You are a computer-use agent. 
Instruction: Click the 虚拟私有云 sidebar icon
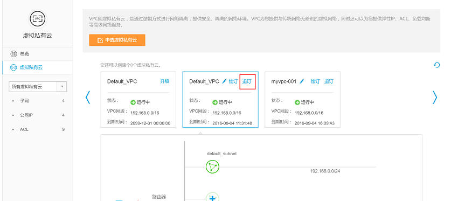13,67
